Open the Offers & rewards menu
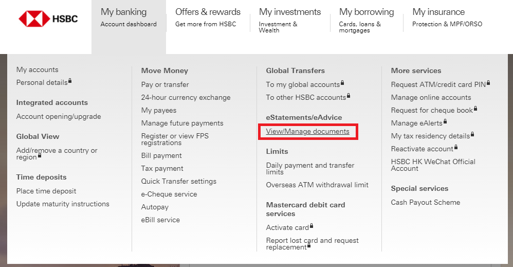513x267 pixels. pyautogui.click(x=208, y=17)
